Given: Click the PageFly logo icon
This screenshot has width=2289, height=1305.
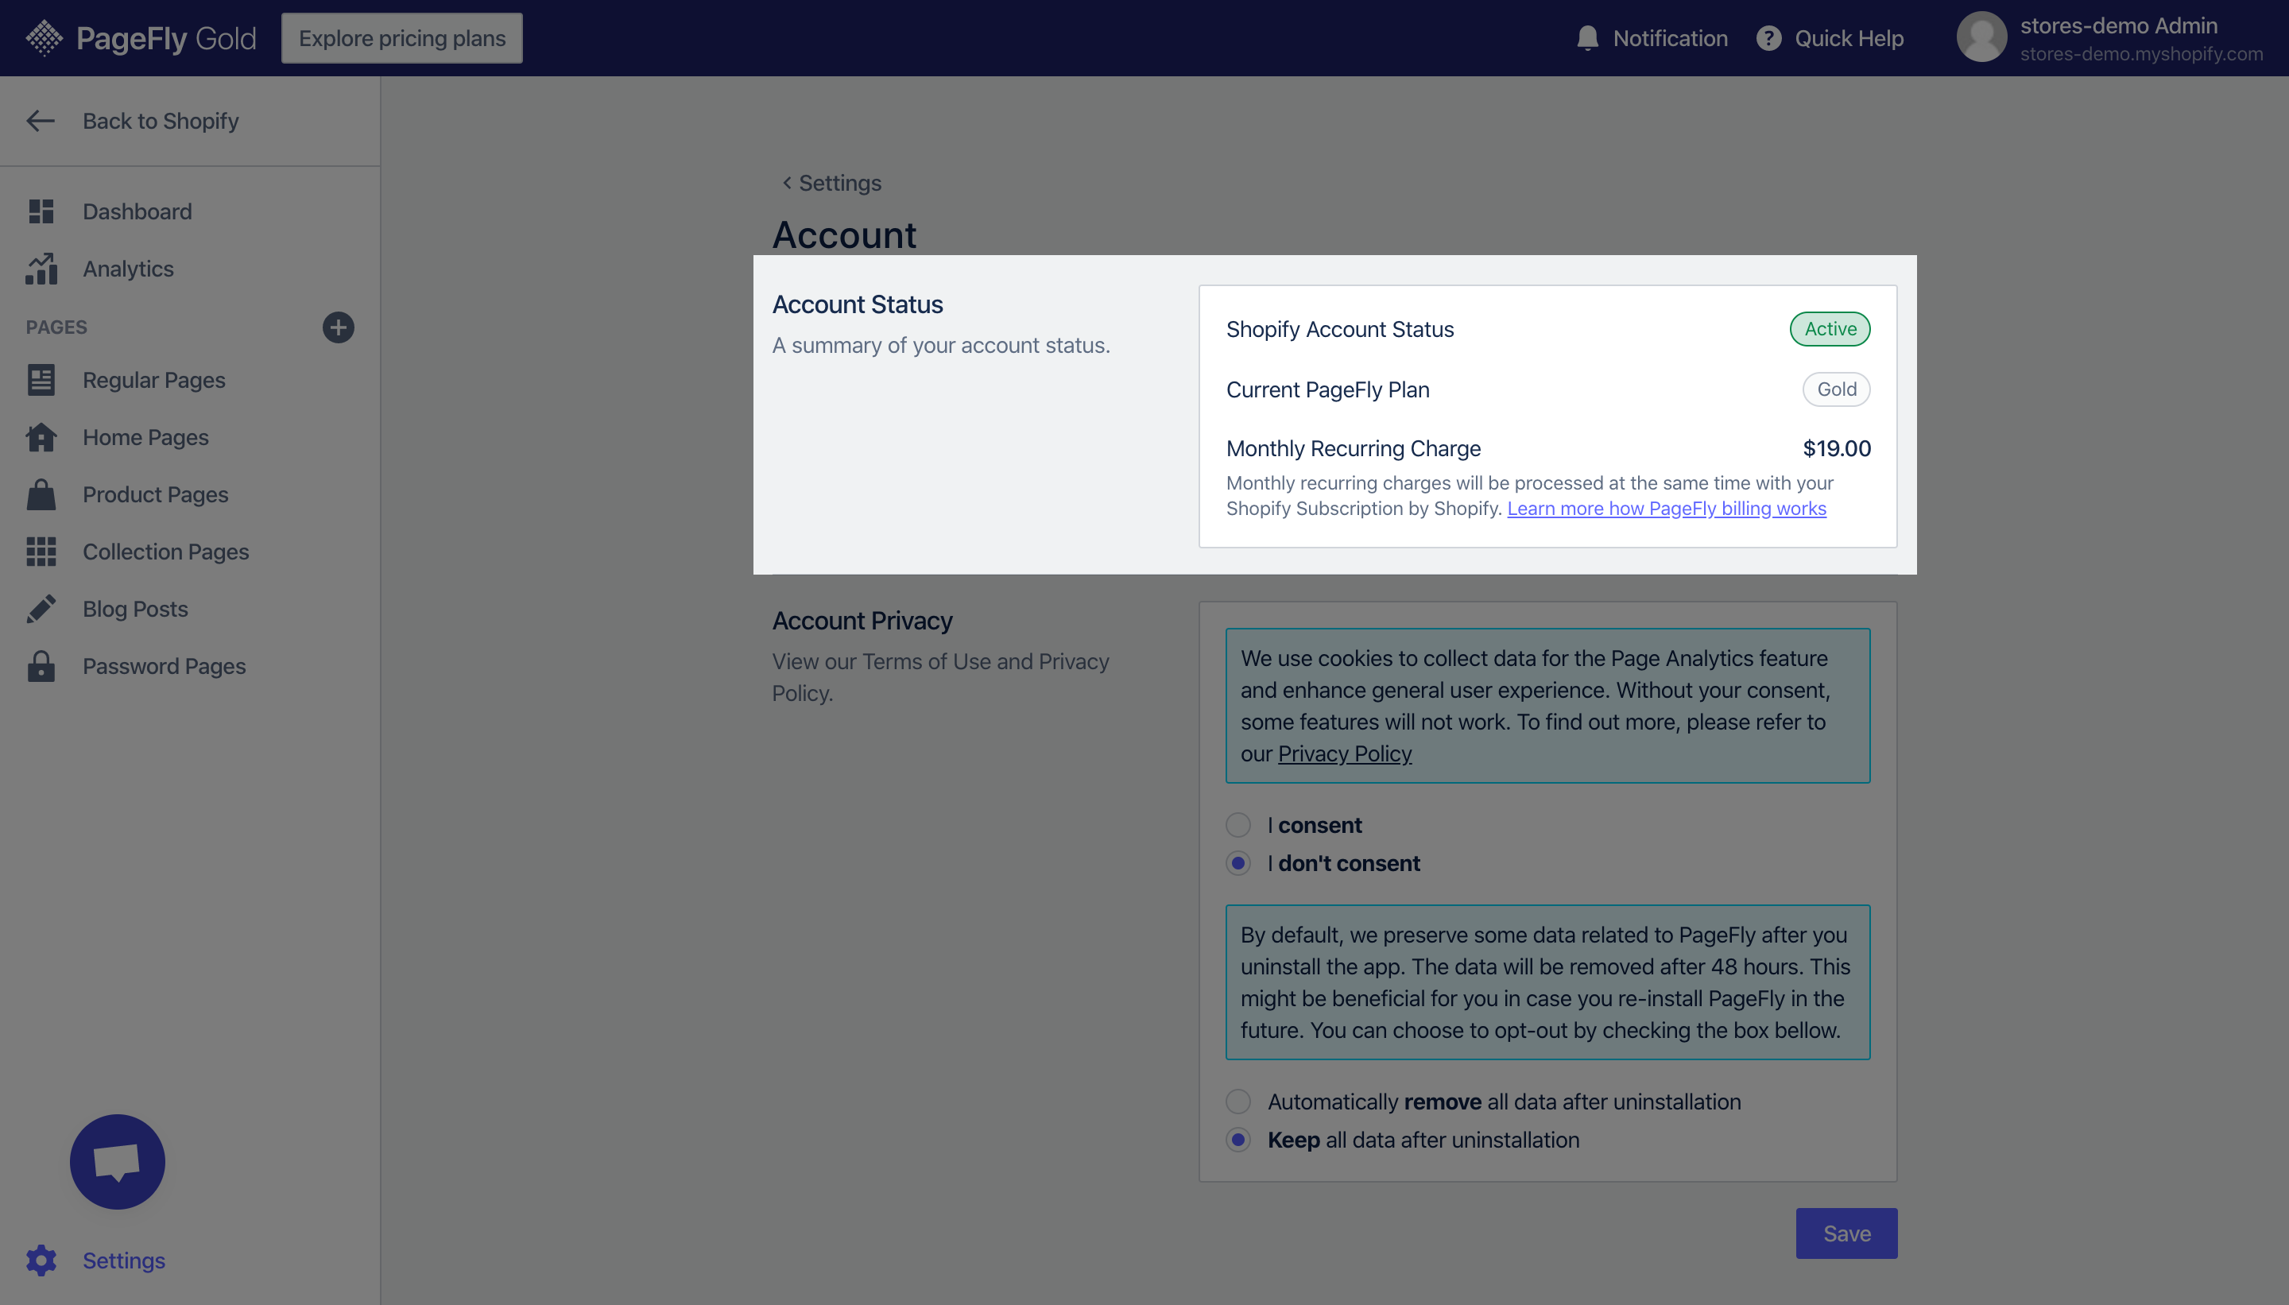Looking at the screenshot, I should tap(44, 38).
